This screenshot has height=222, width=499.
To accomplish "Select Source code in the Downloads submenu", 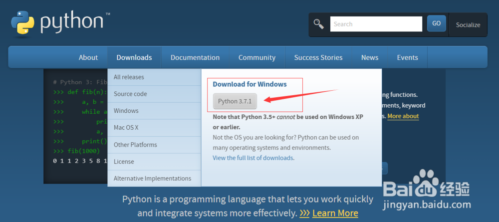I will coord(154,94).
